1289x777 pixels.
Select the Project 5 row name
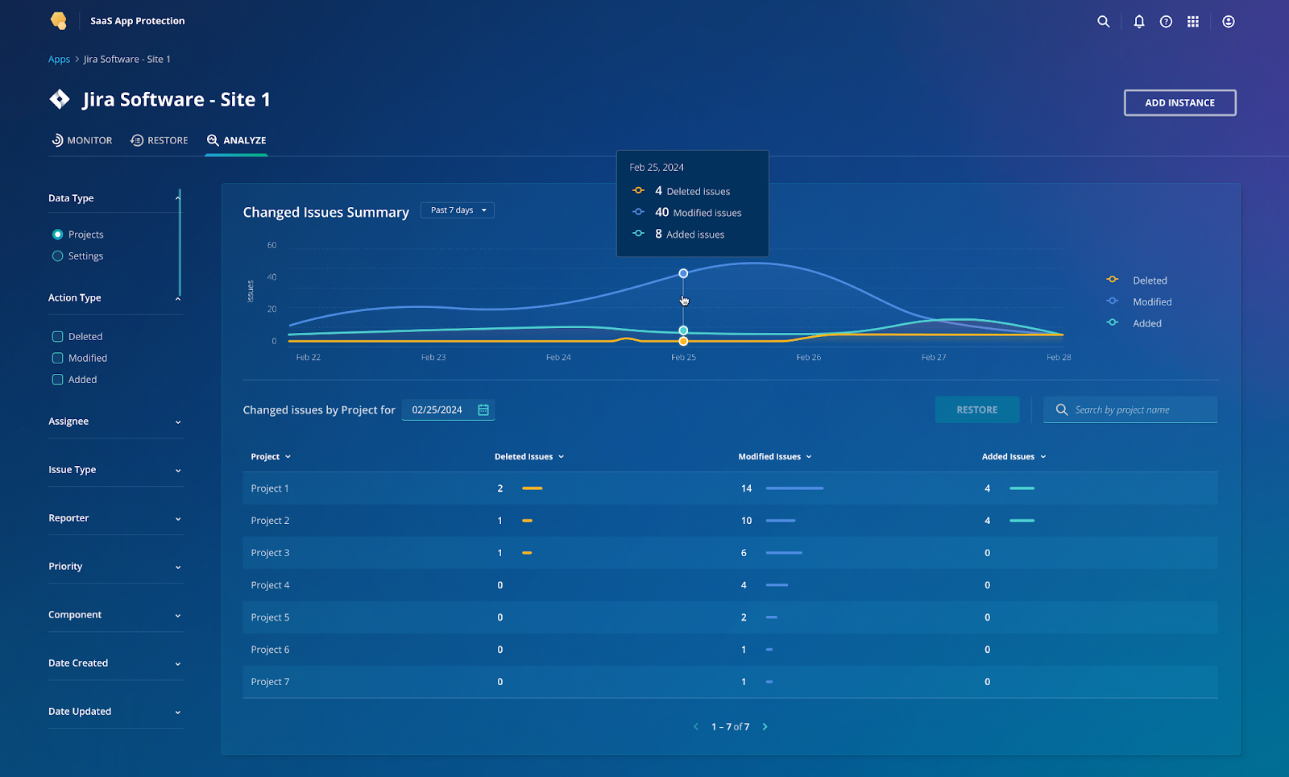[x=270, y=617]
